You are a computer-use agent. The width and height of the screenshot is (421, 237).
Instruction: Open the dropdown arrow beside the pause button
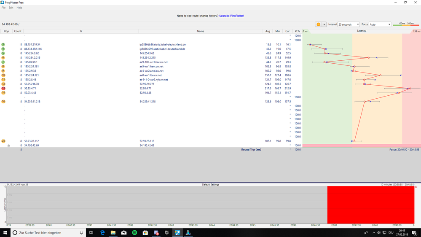(324, 24)
